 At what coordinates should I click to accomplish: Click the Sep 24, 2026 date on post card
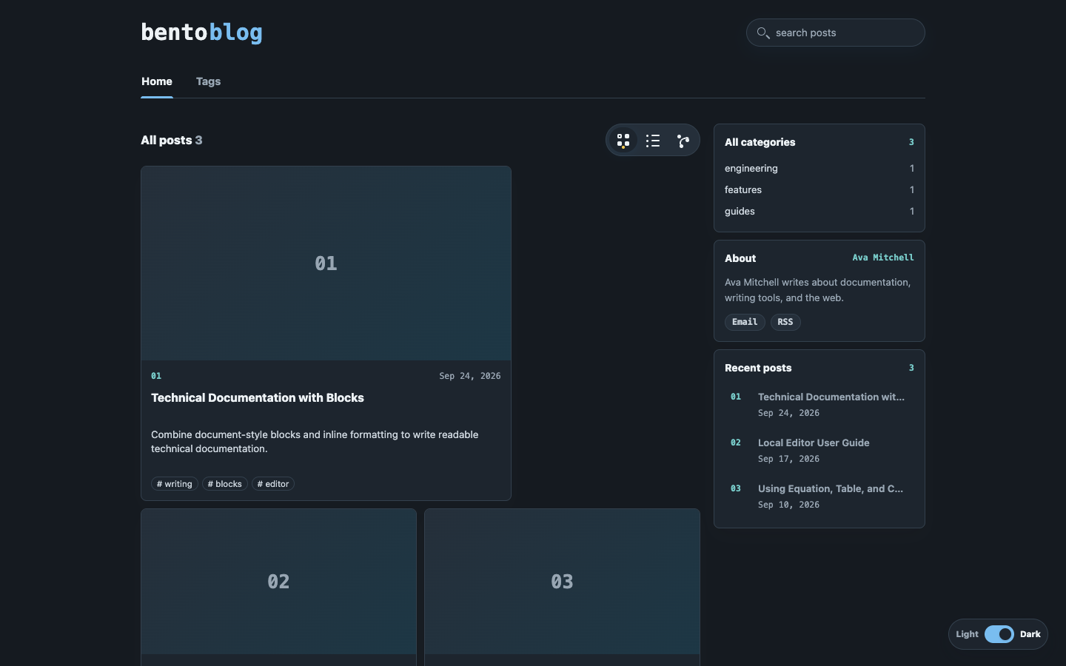pos(470,376)
